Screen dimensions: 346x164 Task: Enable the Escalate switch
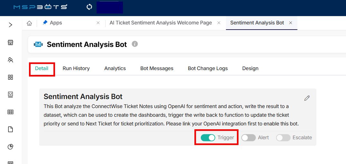click(x=283, y=138)
